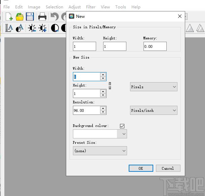Screen dimensions: 205x196
Task: Undo with the curved arrow icon
Action: tap(55, 17)
